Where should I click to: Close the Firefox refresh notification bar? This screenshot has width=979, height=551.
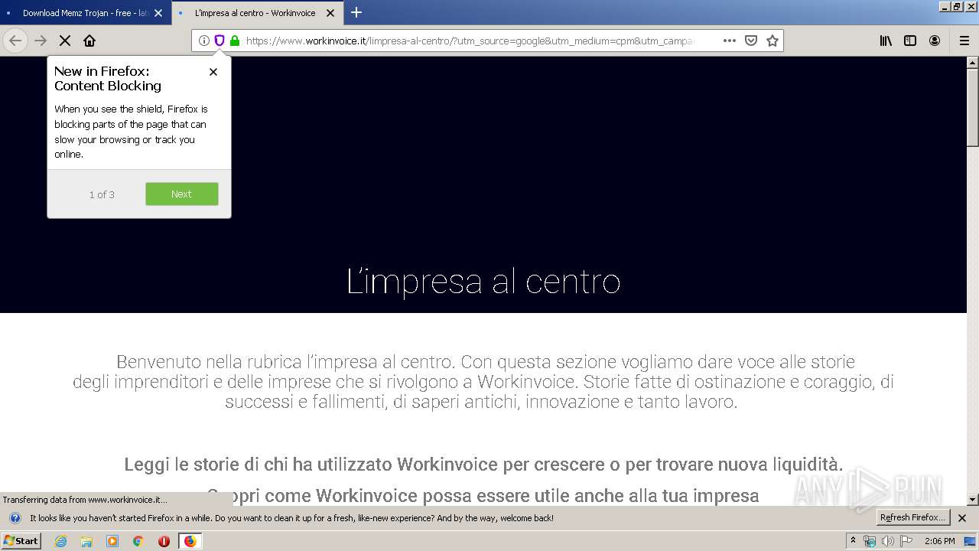tap(962, 517)
